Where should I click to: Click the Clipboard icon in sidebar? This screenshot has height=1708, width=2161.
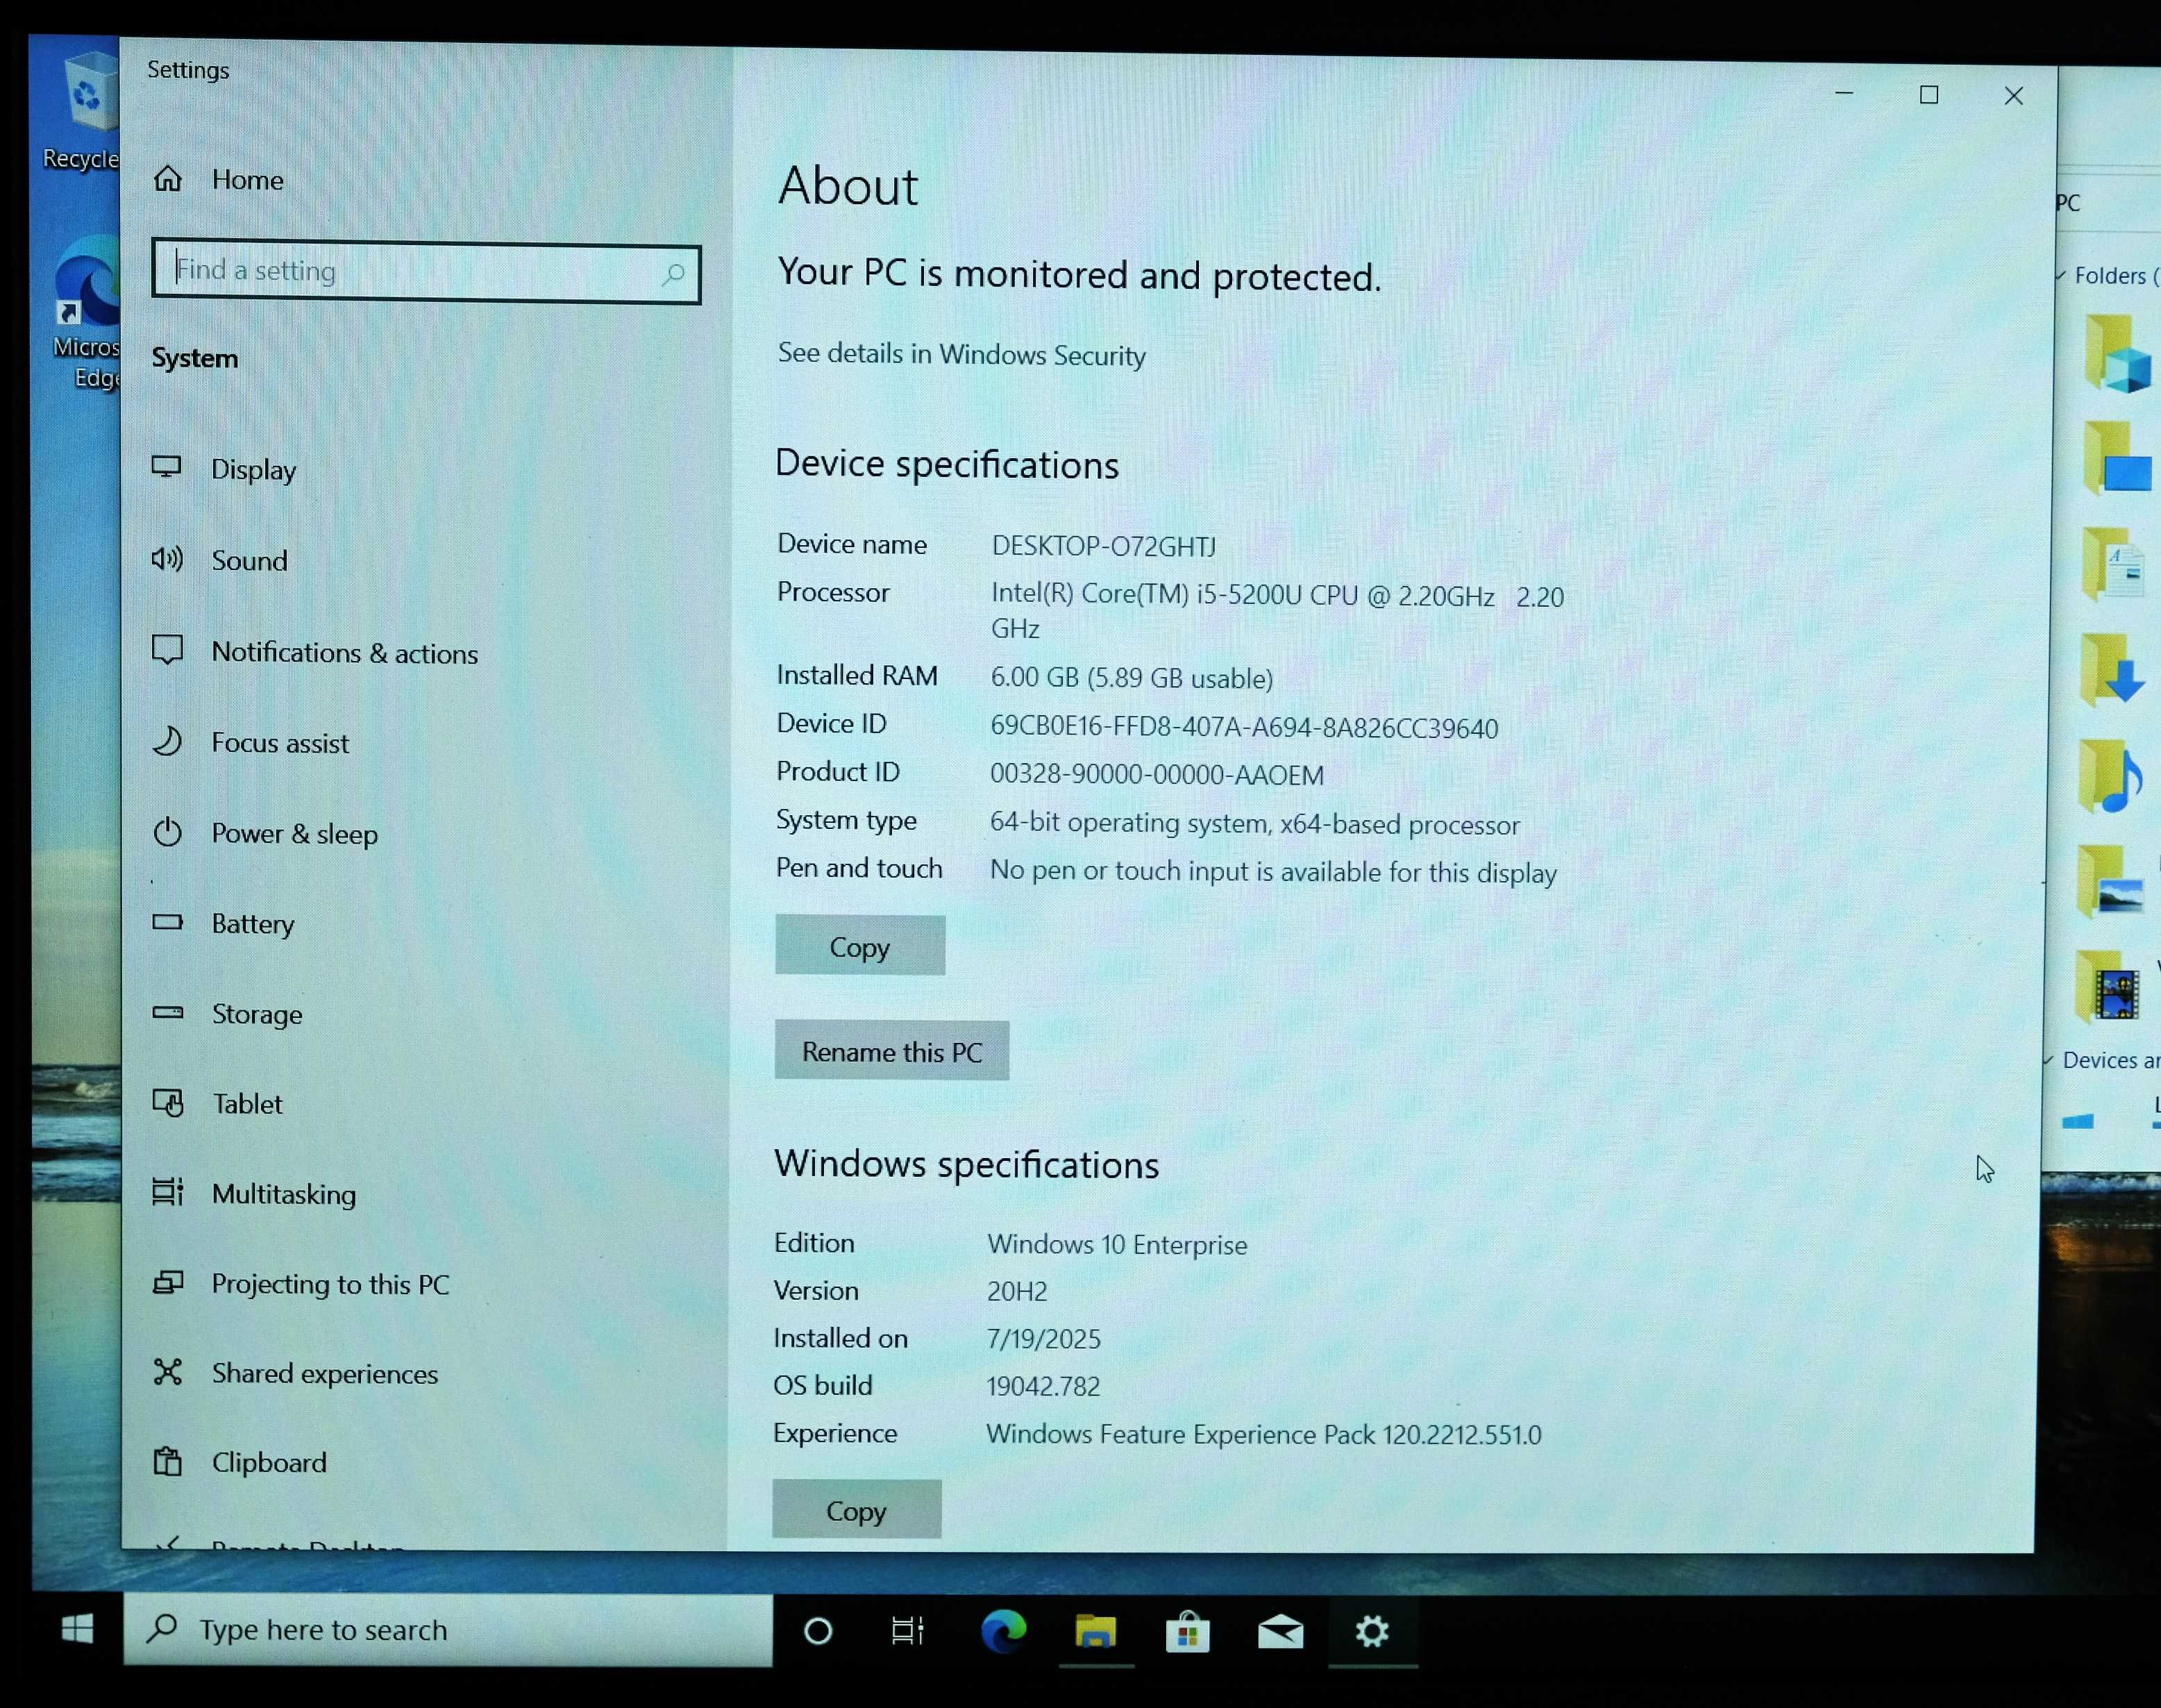(167, 1461)
